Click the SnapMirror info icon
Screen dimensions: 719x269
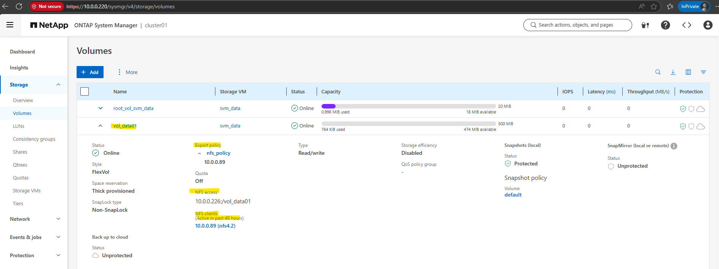click(x=674, y=146)
